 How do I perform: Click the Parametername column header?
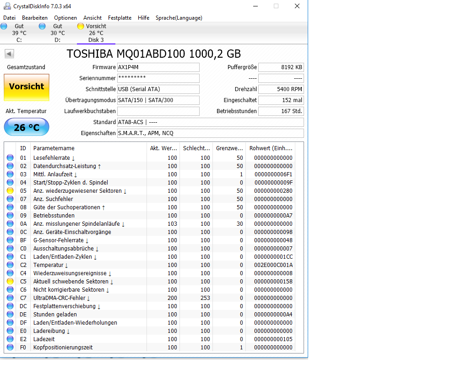88,148
